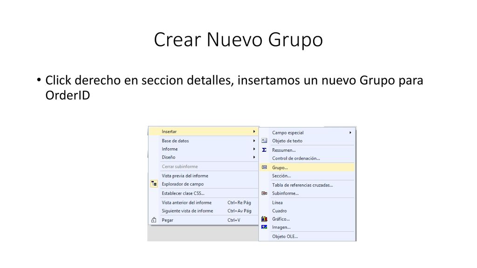Select Objeto OLE... entry
The image size is (477, 268).
click(x=307, y=236)
